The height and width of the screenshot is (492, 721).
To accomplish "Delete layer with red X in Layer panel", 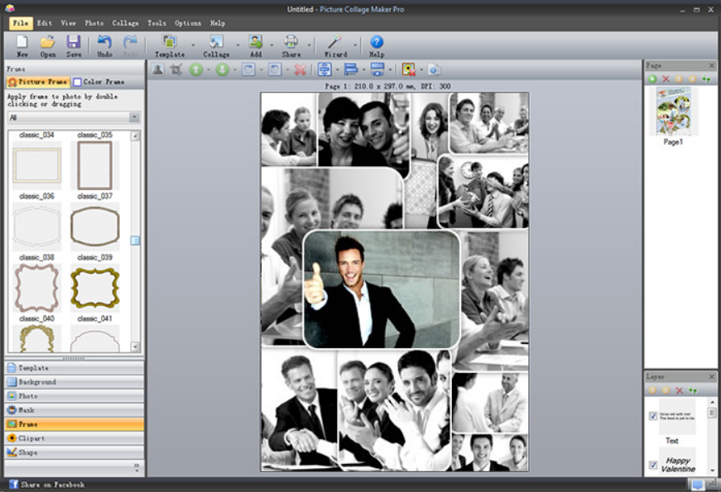I will pyautogui.click(x=679, y=390).
